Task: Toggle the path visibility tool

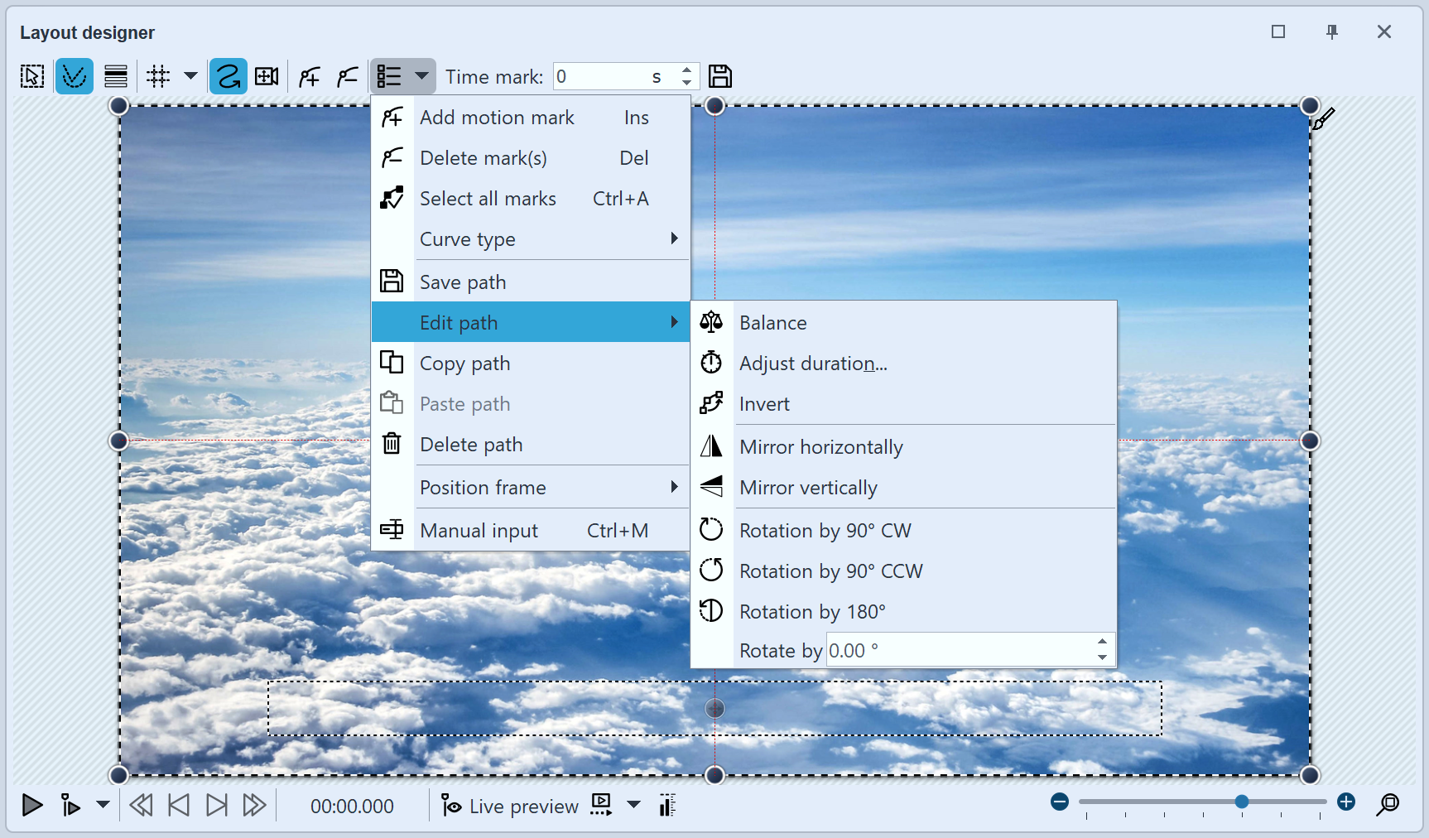Action: [75, 76]
